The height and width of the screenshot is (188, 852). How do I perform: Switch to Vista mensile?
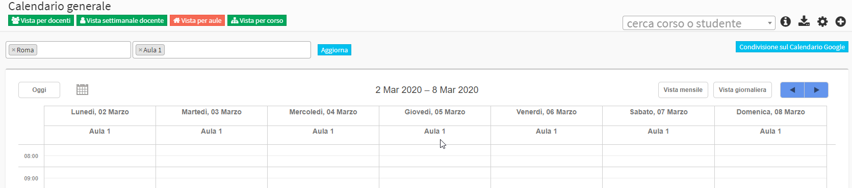point(683,90)
